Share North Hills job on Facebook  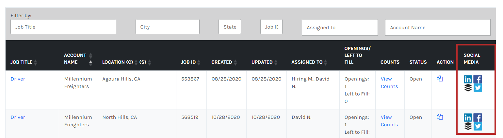pos(478,118)
